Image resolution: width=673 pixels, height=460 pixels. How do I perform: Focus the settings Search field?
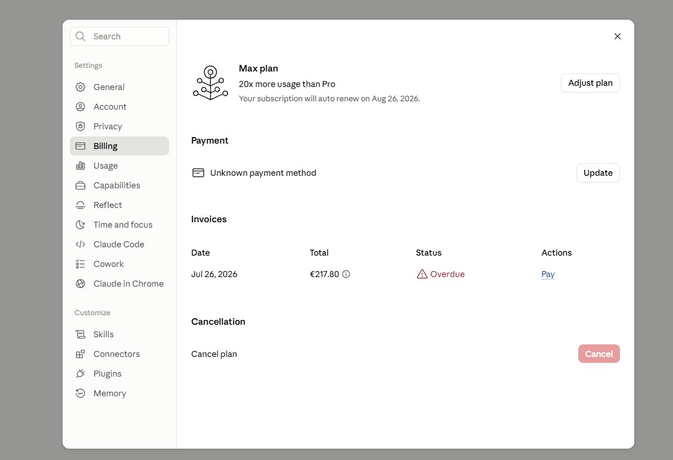coord(119,36)
